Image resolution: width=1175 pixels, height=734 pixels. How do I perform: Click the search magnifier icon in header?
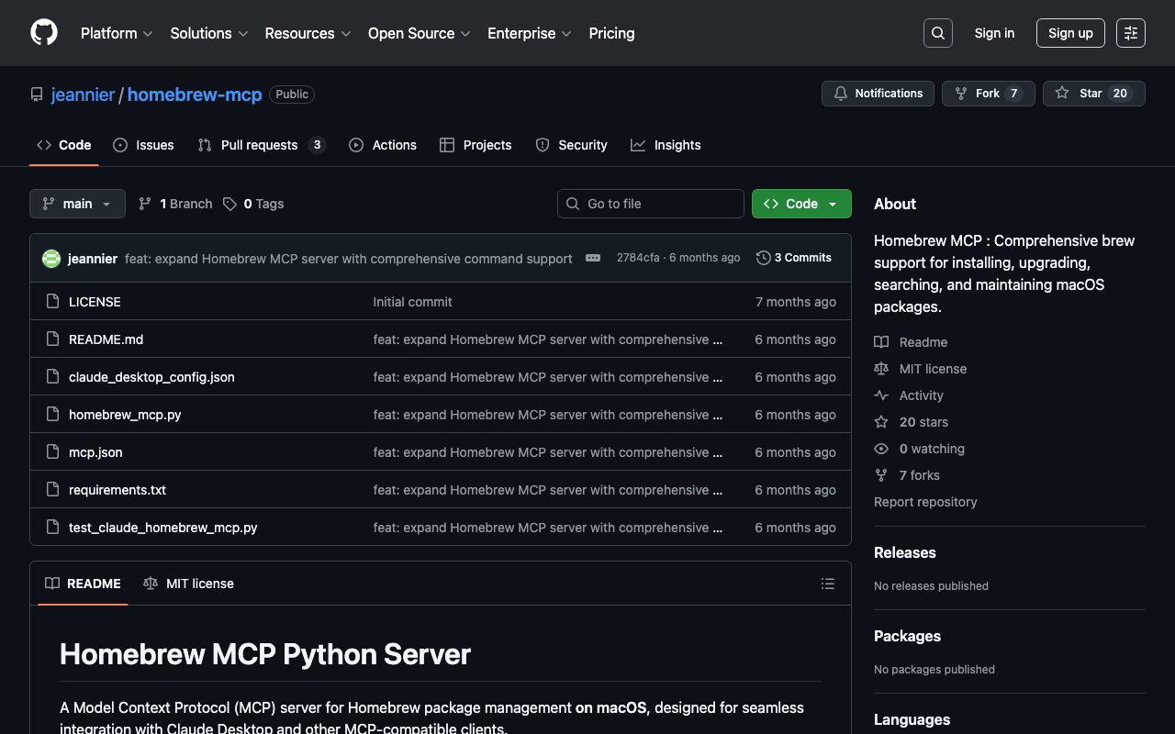pyautogui.click(x=937, y=33)
